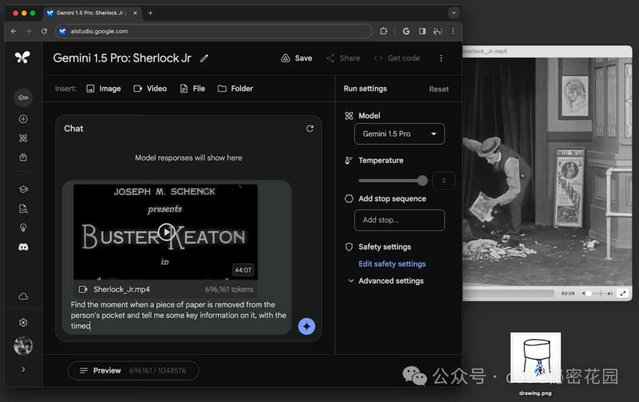Open a new browser tab
639x402 pixels.
click(x=150, y=13)
